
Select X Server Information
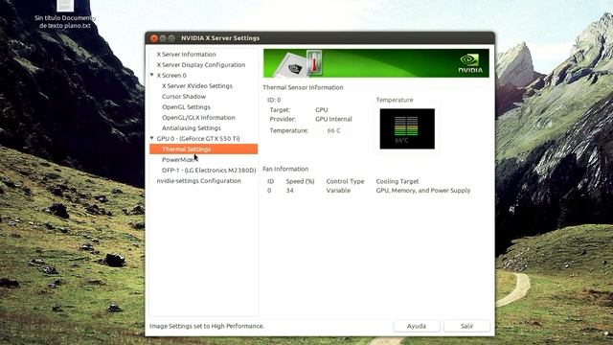pyautogui.click(x=186, y=55)
